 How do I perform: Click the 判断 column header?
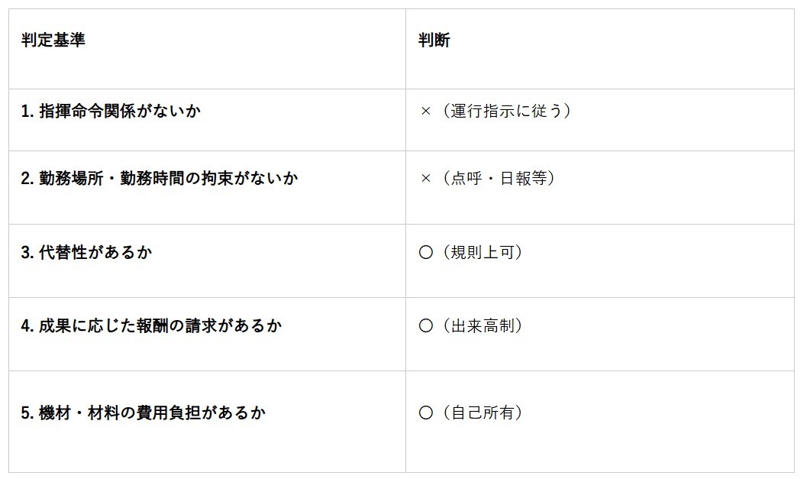[434, 40]
